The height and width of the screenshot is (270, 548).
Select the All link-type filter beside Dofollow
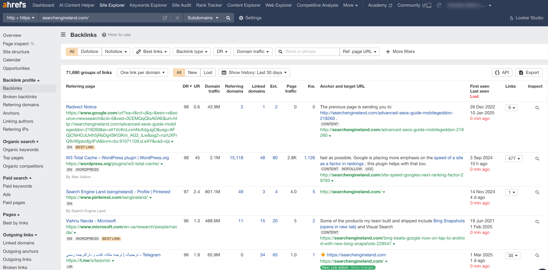[72, 52]
